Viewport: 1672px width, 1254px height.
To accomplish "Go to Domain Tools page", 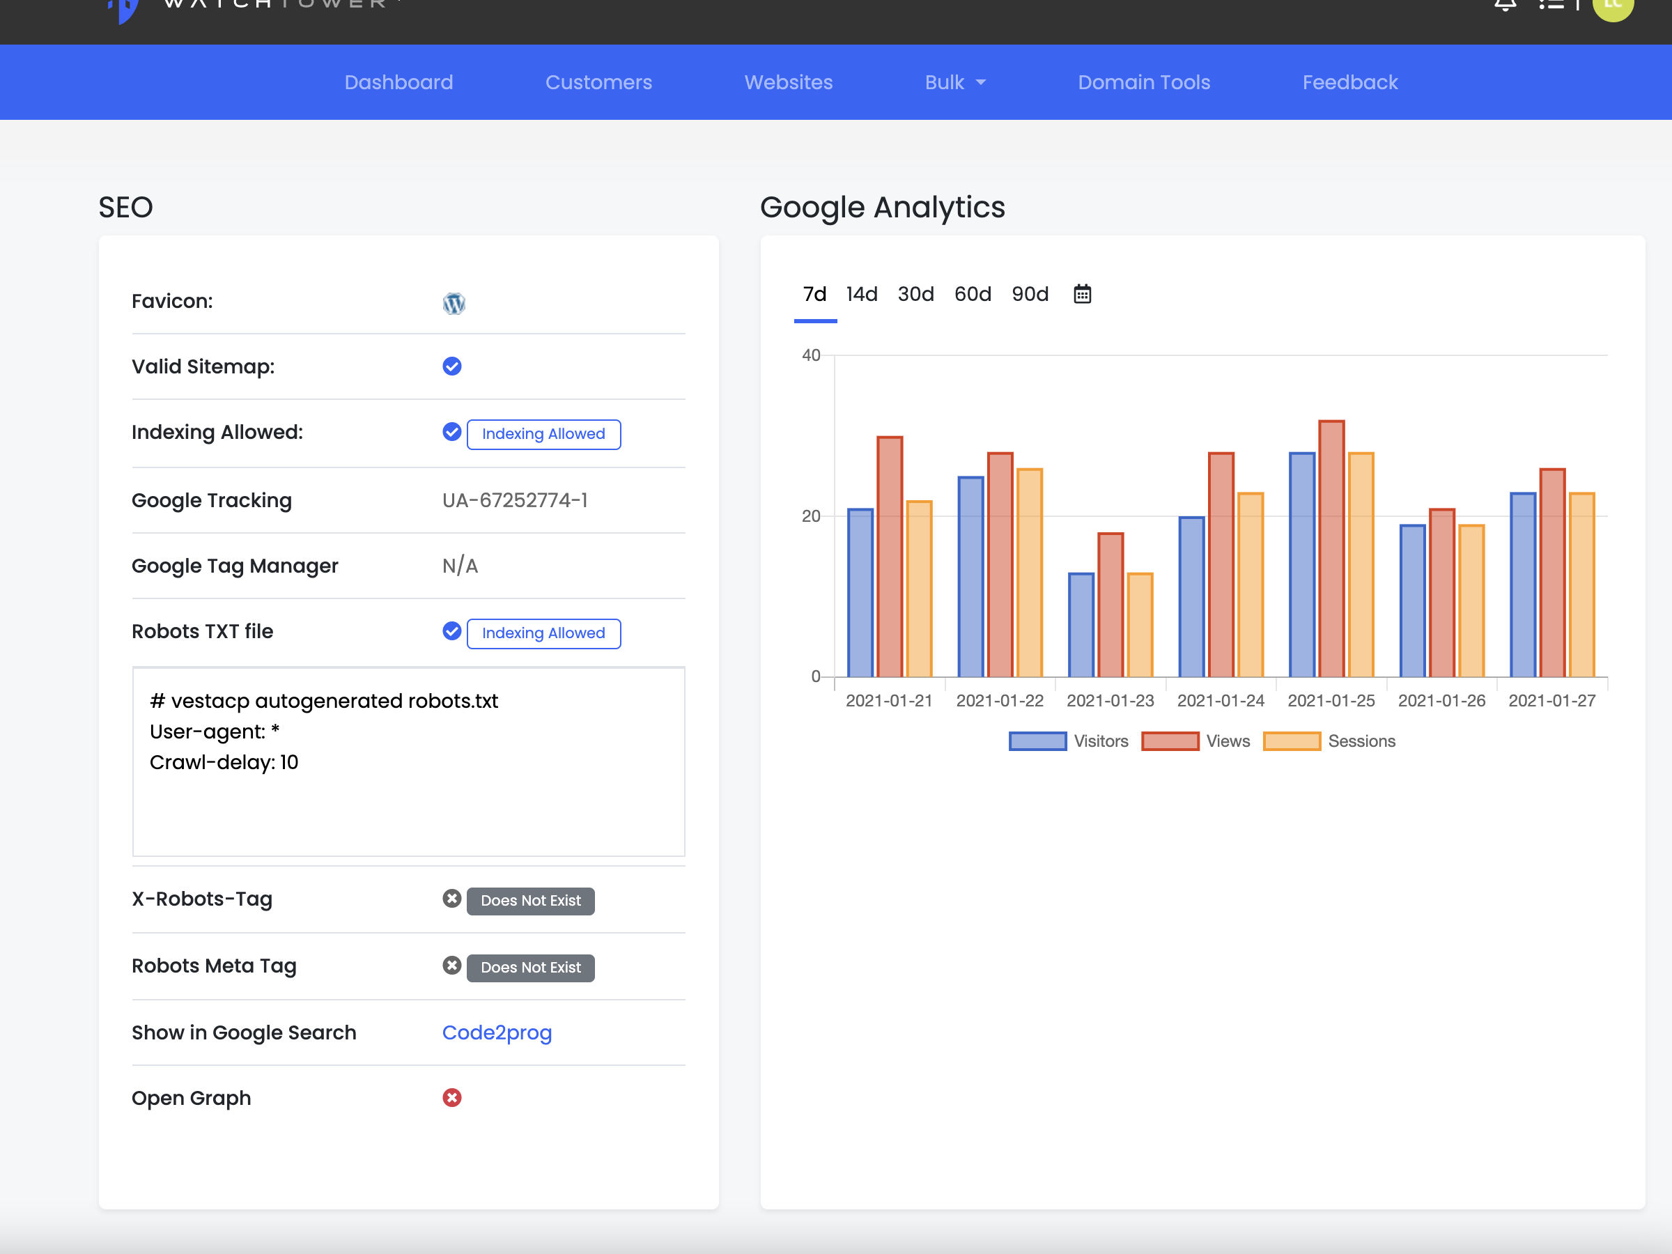I will (1143, 82).
